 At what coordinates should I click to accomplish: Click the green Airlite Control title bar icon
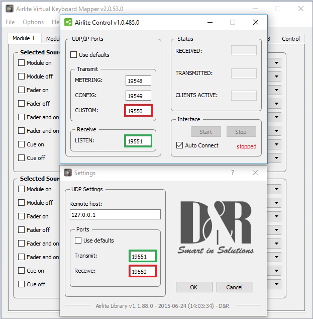[68, 22]
